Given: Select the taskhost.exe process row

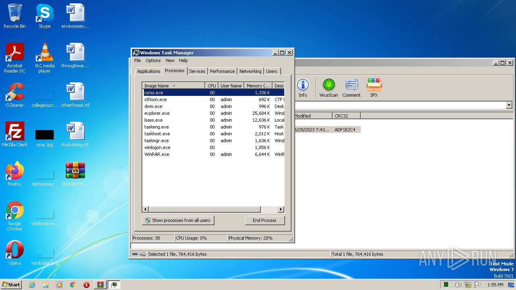Looking at the screenshot, I should pos(213,134).
